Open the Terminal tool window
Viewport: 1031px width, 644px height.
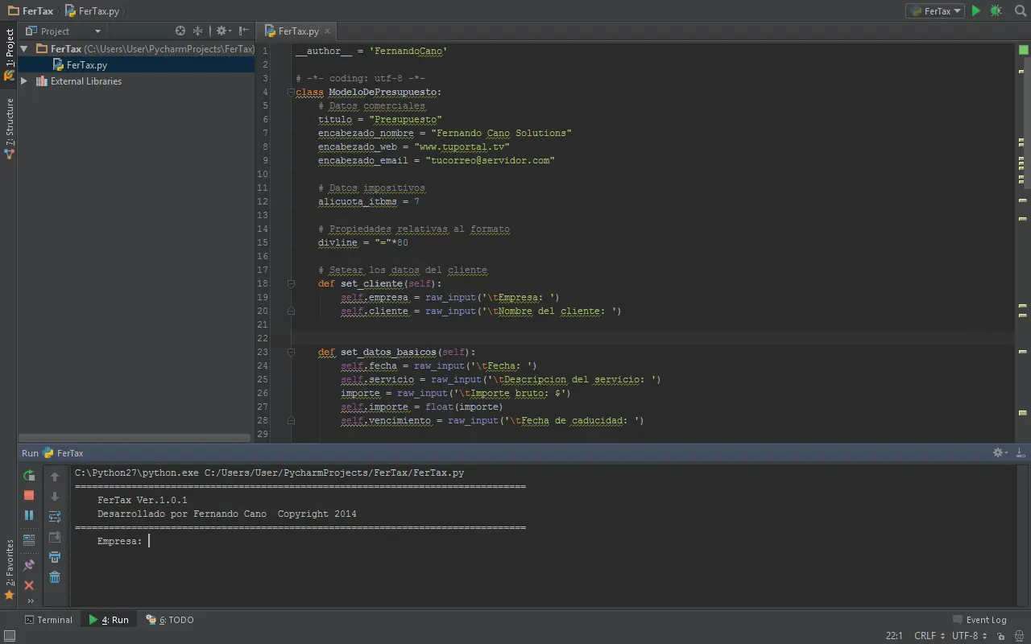tap(48, 620)
